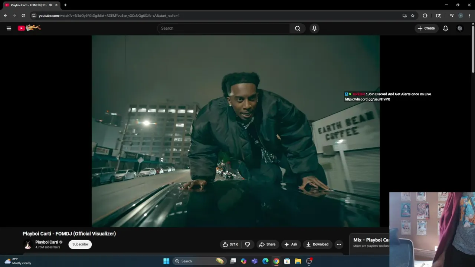Download the video

click(x=317, y=244)
